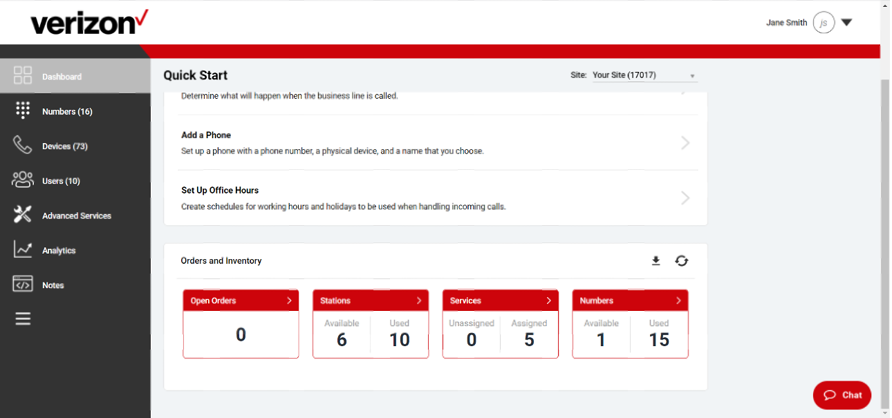Open the Stations card header

click(x=371, y=301)
